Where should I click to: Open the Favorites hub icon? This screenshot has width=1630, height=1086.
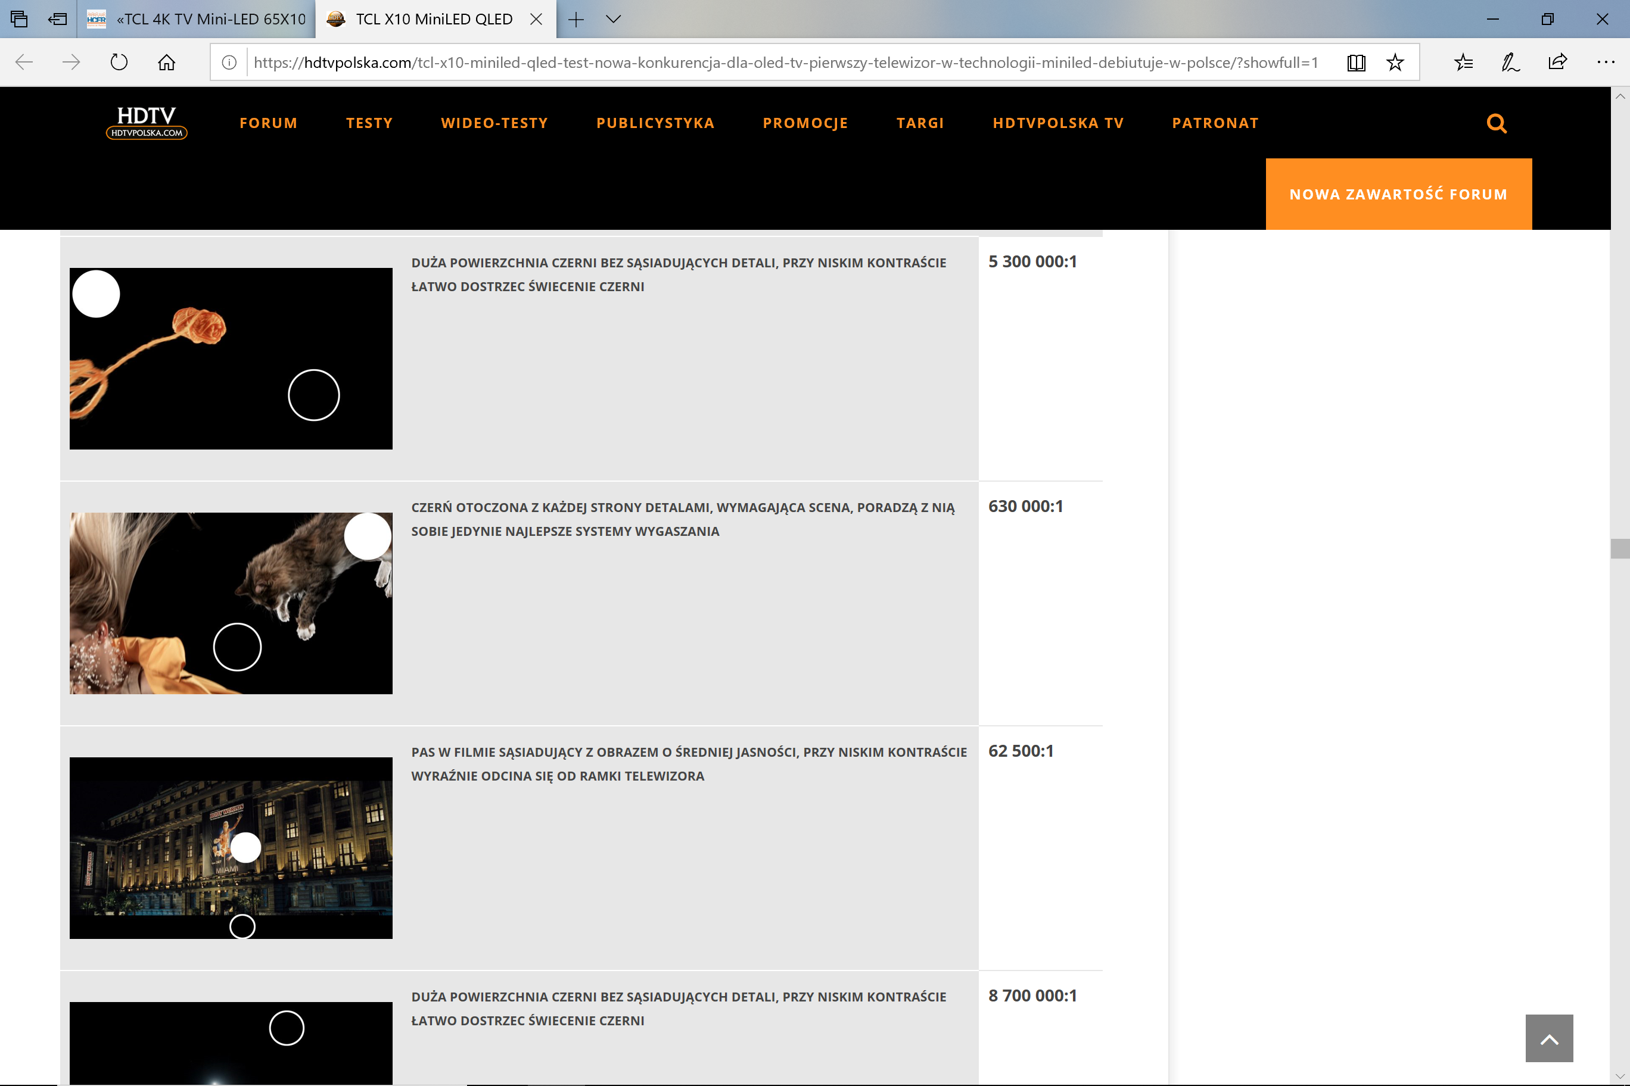click(x=1463, y=63)
